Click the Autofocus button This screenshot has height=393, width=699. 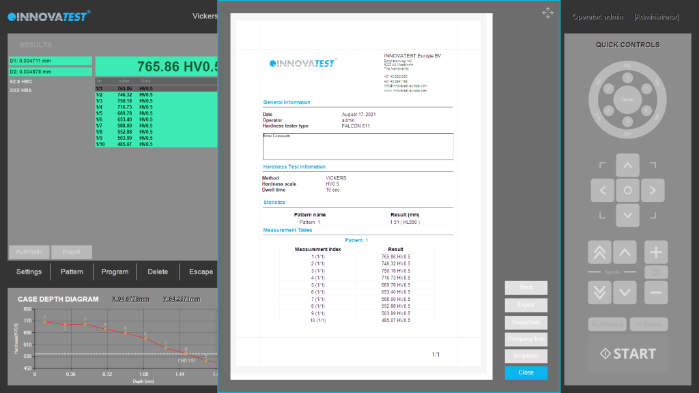(x=607, y=324)
